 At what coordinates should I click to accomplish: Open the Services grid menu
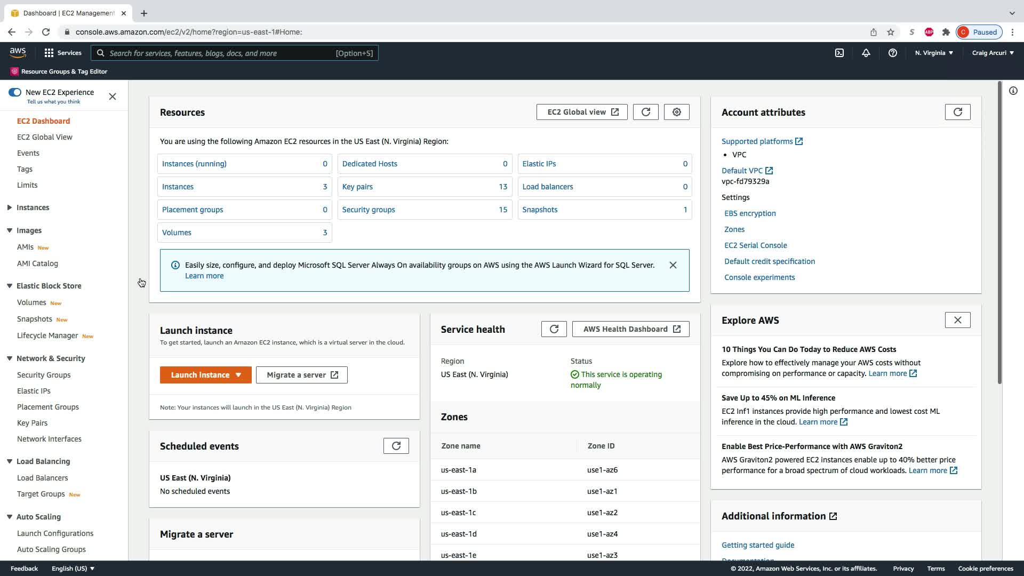pos(63,53)
